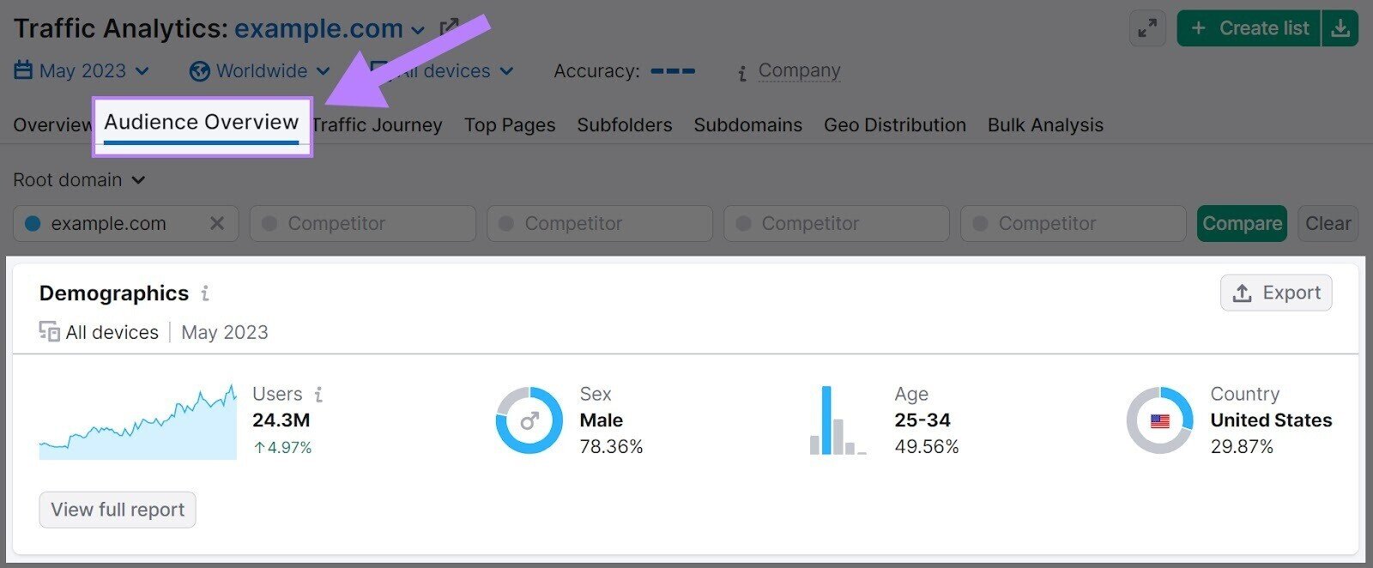Viewport: 1373px width, 568px height.
Task: Expand the report to fullscreen
Action: [1146, 27]
